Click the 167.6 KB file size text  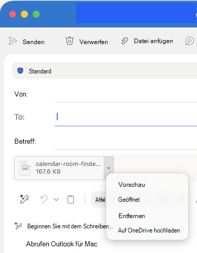point(48,171)
